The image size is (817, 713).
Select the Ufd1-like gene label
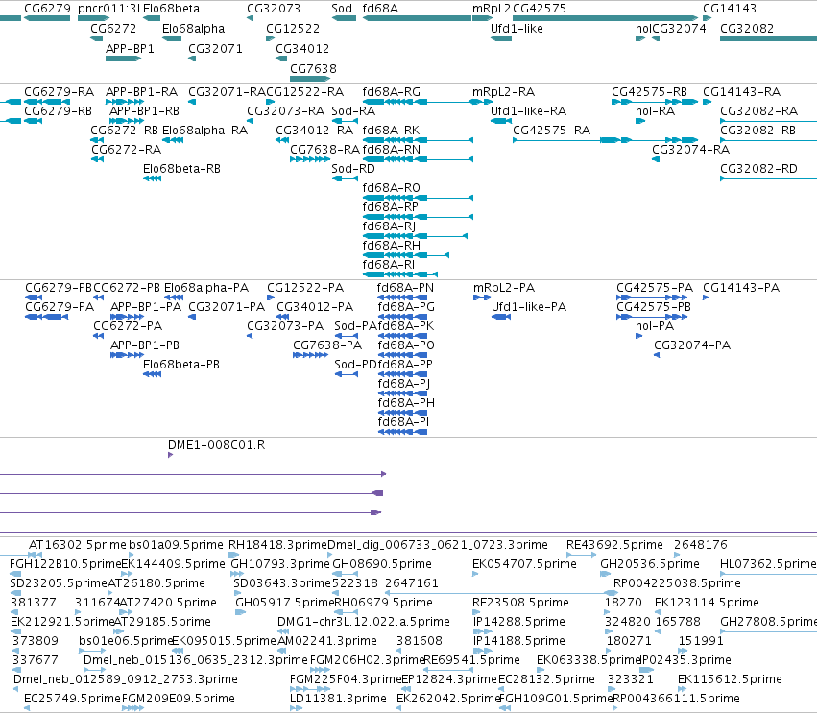pyautogui.click(x=517, y=29)
